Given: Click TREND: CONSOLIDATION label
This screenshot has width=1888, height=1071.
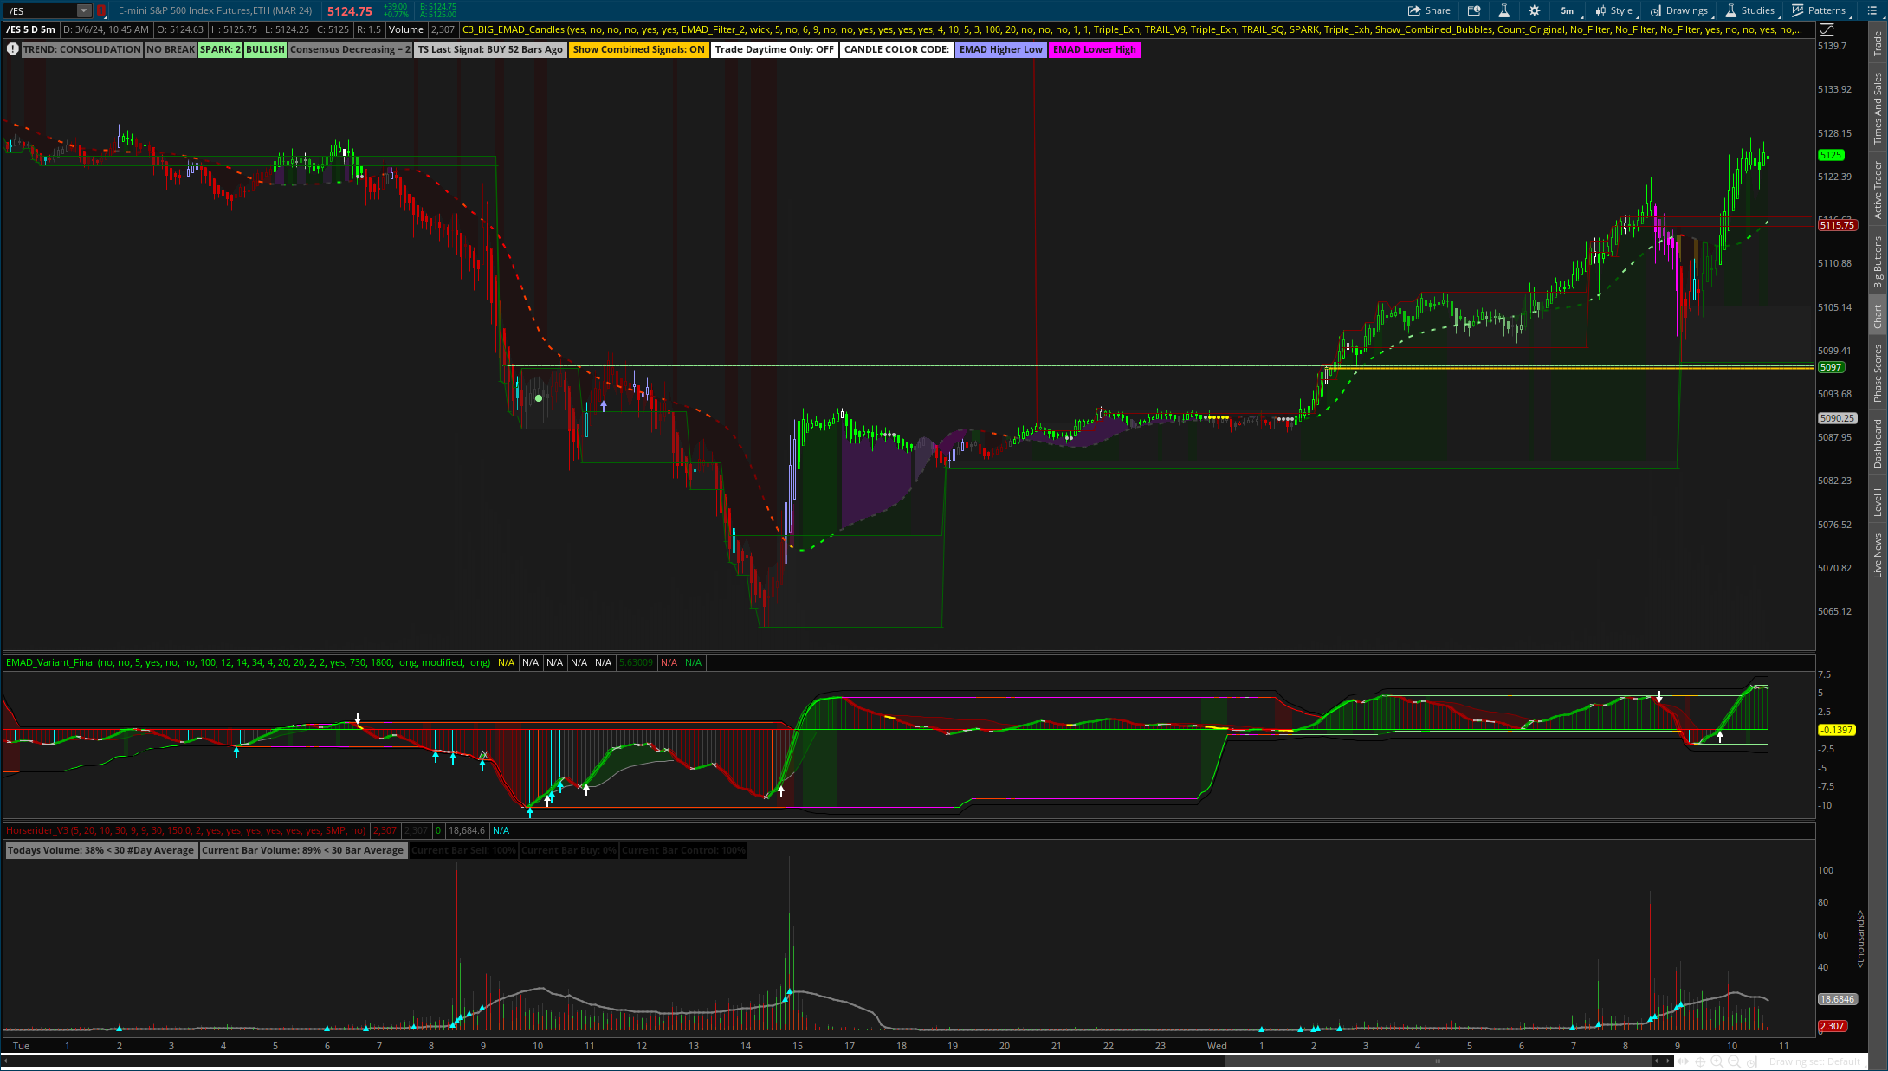Looking at the screenshot, I should click(x=81, y=49).
